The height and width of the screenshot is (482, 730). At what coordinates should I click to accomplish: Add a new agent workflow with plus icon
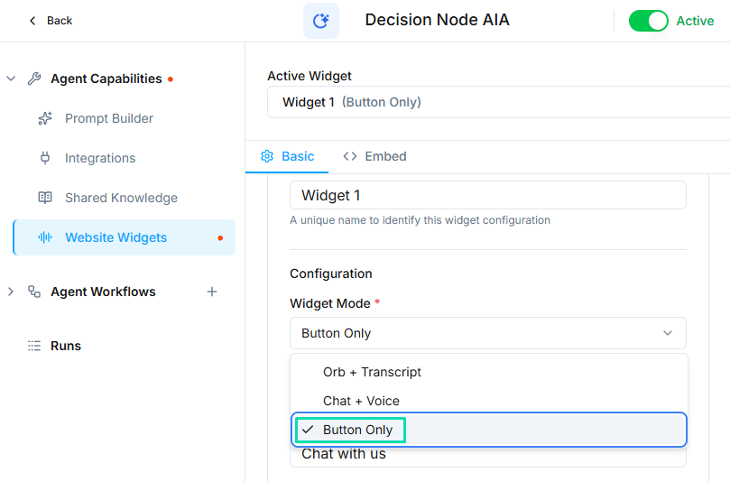coord(212,292)
